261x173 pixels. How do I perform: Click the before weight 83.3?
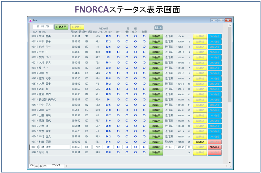click(97, 52)
